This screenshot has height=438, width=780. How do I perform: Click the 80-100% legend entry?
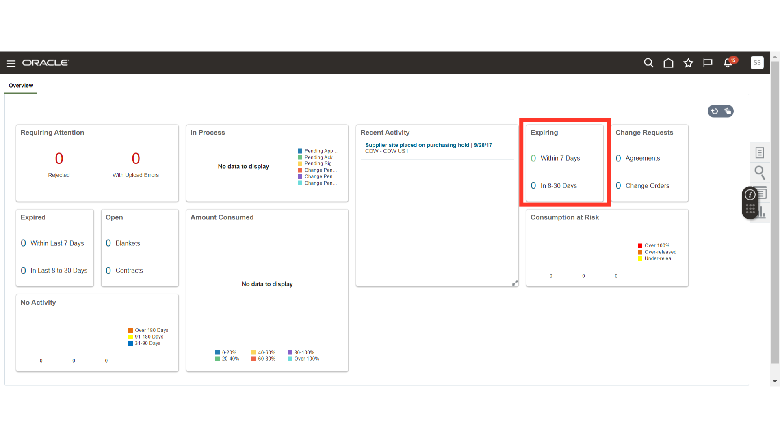[x=301, y=353]
